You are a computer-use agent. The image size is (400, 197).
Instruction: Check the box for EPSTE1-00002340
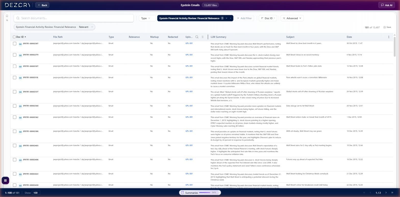click(x=15, y=106)
